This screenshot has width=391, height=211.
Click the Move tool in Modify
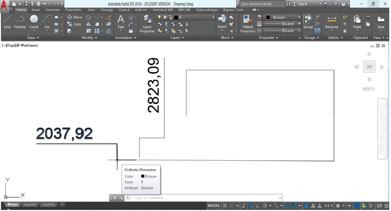point(74,17)
